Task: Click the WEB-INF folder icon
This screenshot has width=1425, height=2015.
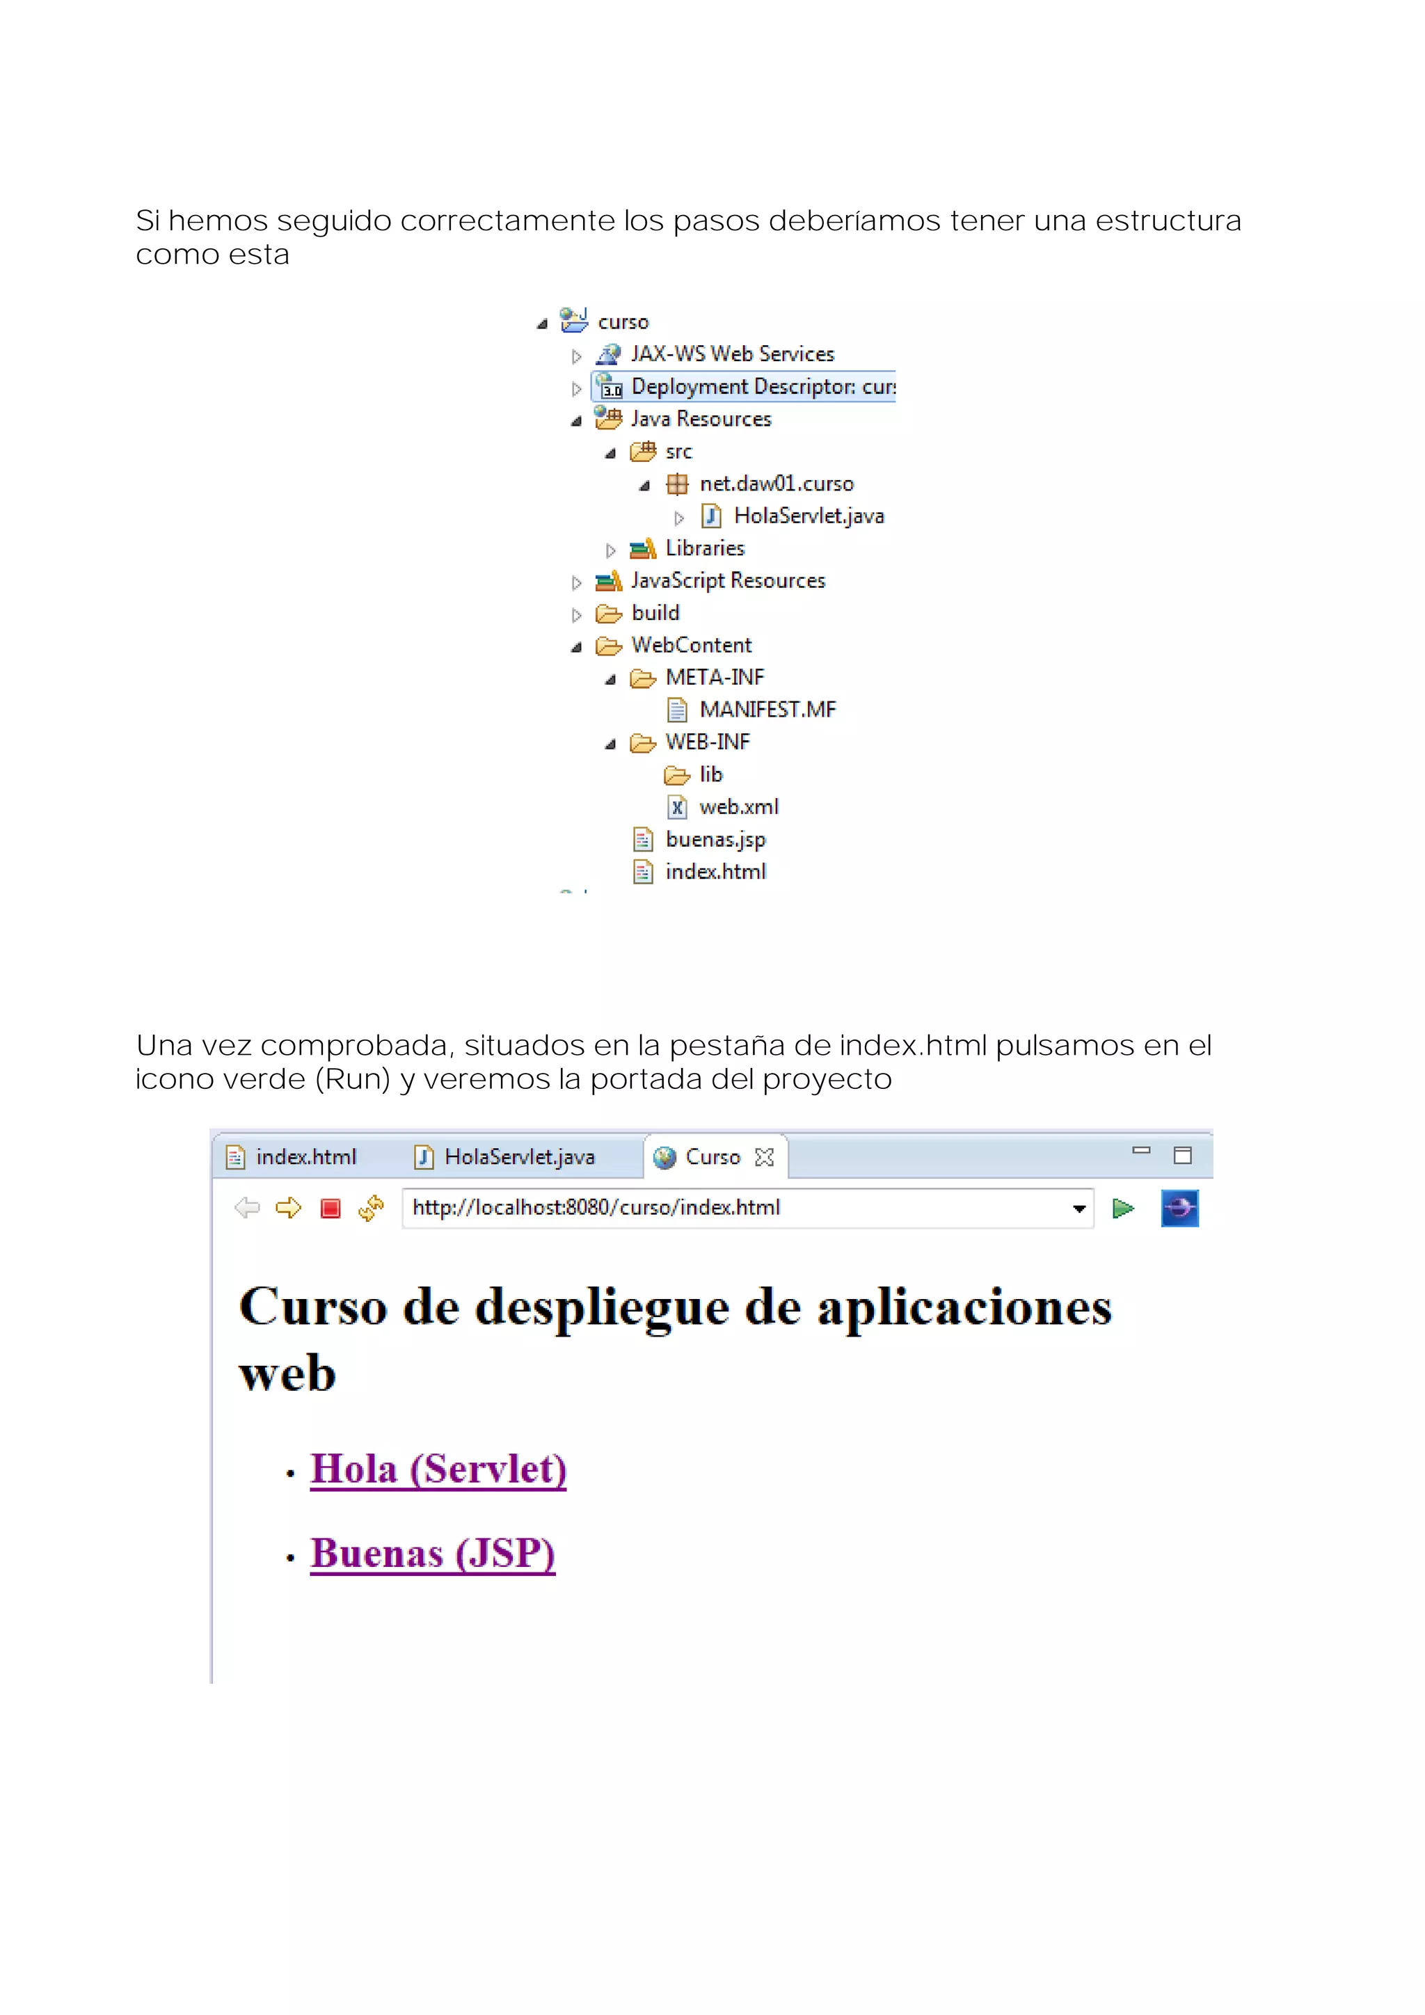Action: coord(643,743)
